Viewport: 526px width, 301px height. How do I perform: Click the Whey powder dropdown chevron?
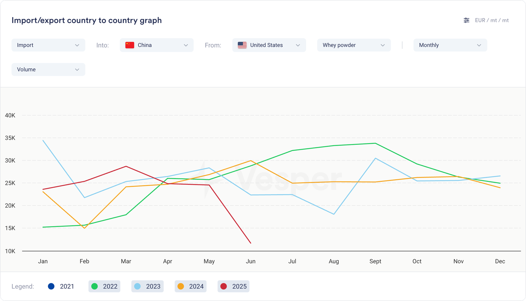pos(383,45)
